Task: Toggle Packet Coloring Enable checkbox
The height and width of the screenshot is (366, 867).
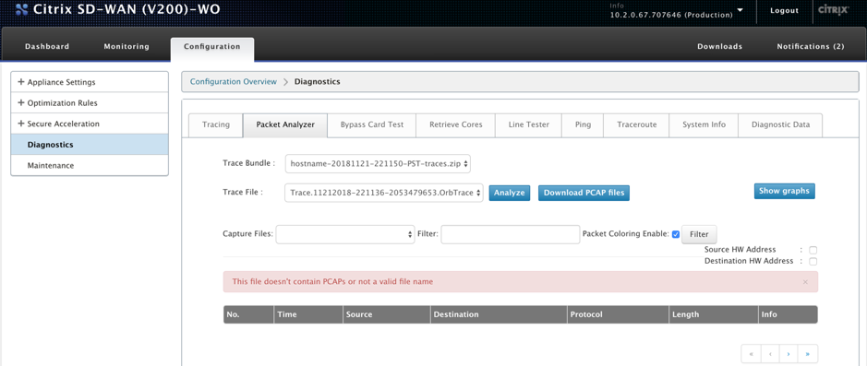Action: click(675, 234)
